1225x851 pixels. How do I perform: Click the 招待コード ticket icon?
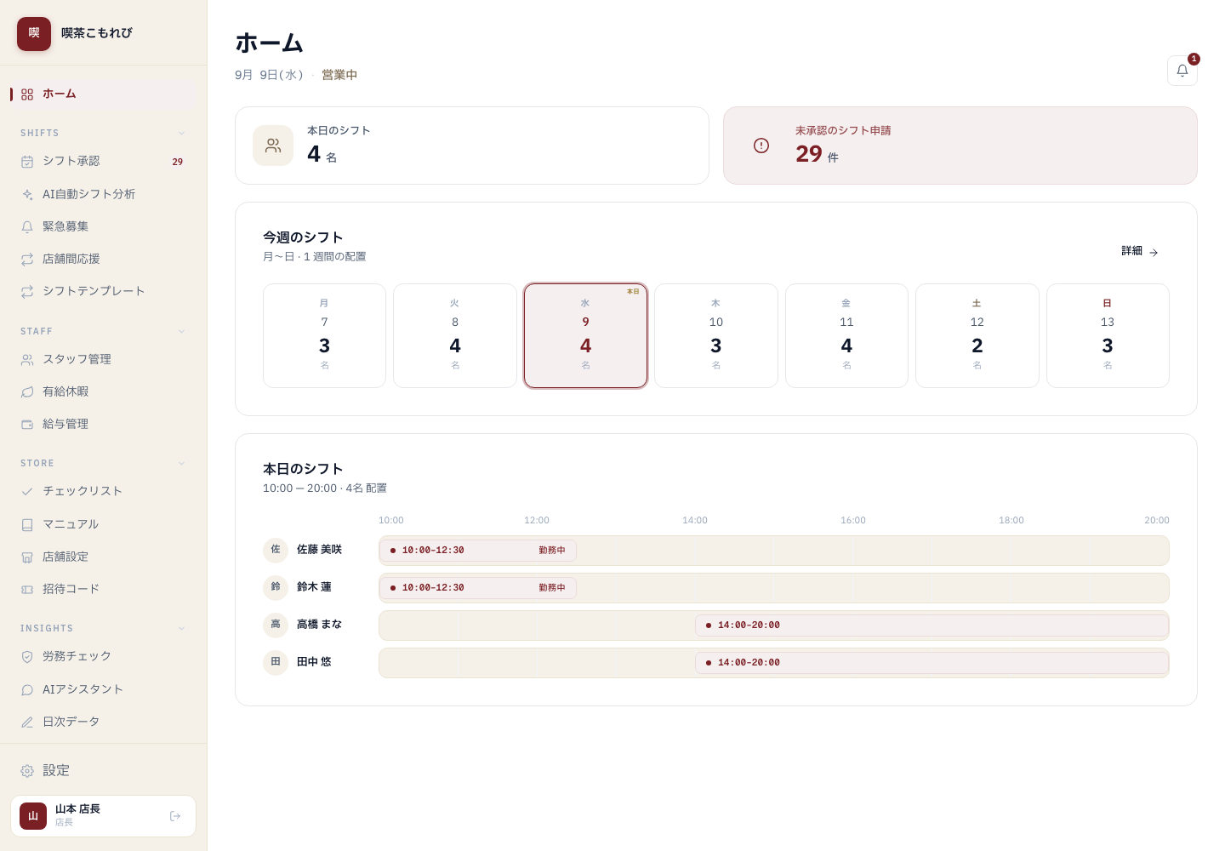(27, 590)
